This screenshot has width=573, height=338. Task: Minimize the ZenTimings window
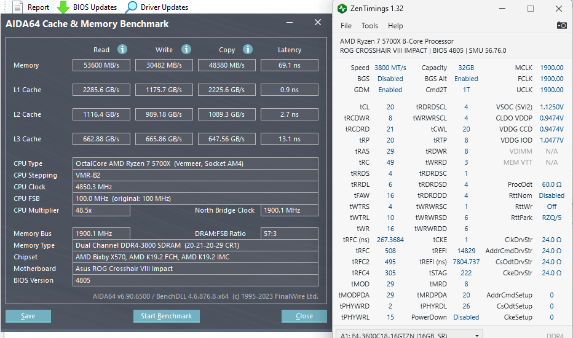pyautogui.click(x=502, y=9)
